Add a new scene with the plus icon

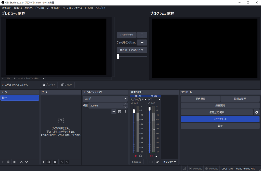pos(3,162)
